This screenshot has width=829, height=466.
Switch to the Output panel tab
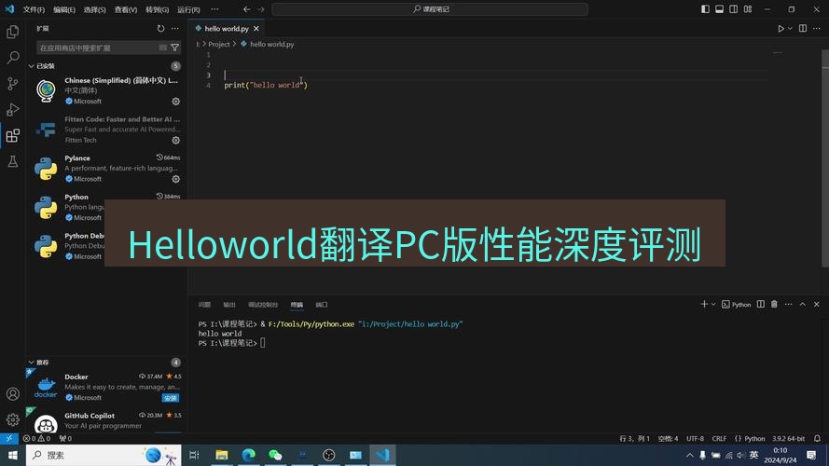pyautogui.click(x=228, y=305)
